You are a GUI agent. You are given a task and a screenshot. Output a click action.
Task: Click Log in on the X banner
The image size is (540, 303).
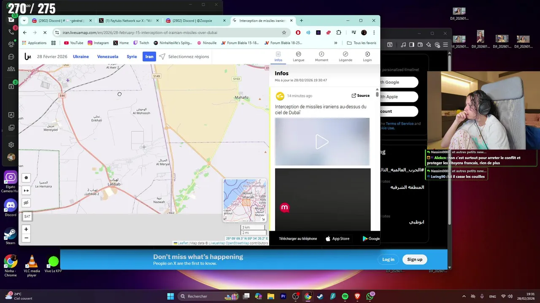point(388,260)
